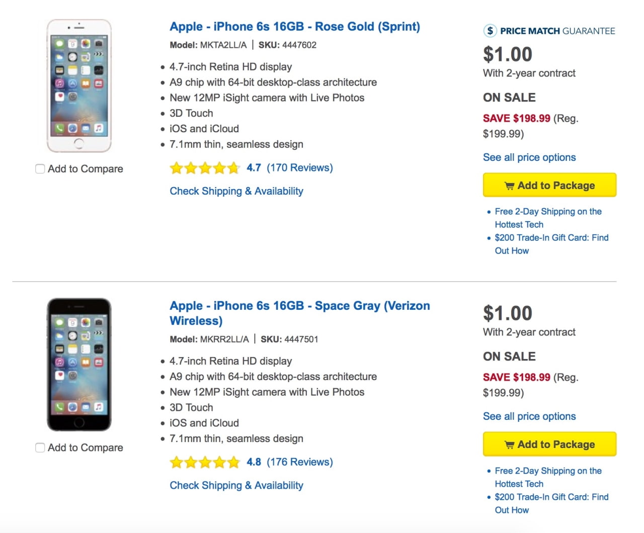644x533 pixels.
Task: View the 170 Reviews for Rose Gold iPhone
Action: (x=299, y=168)
